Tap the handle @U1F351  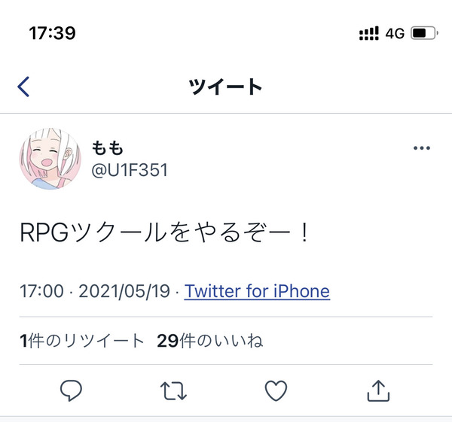pos(130,170)
